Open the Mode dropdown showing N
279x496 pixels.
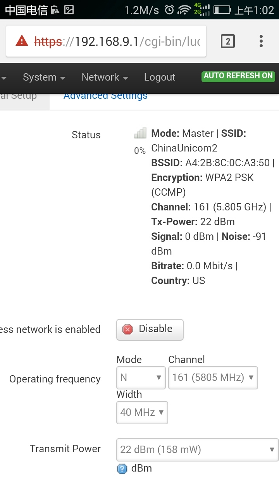click(141, 377)
